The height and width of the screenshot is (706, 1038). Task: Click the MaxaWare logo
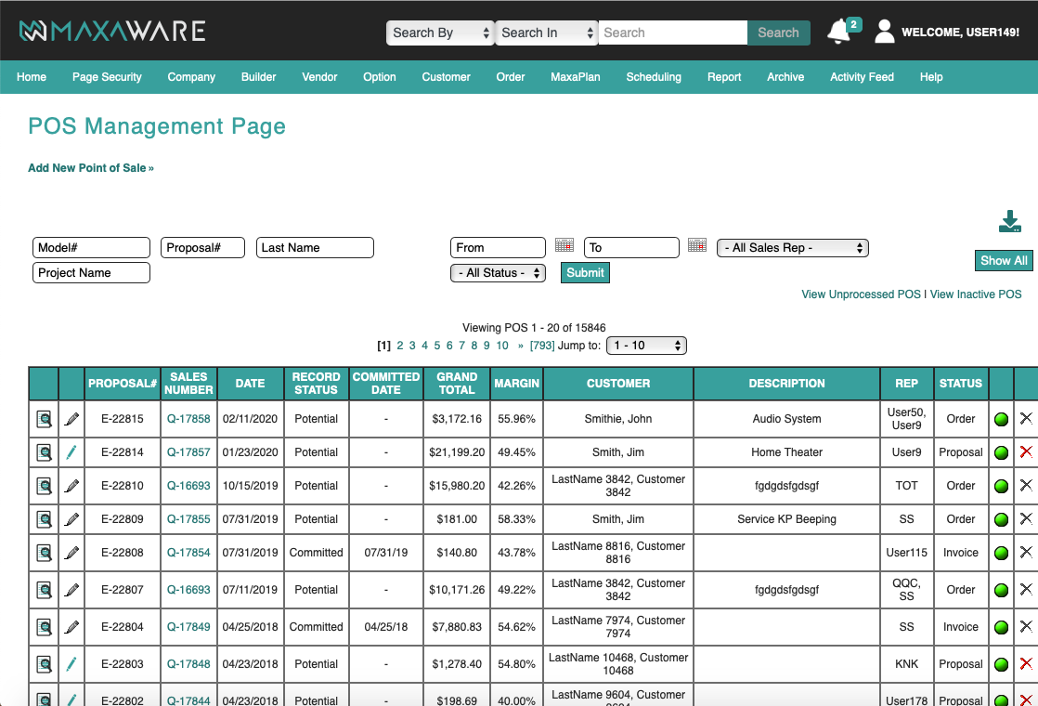[111, 32]
